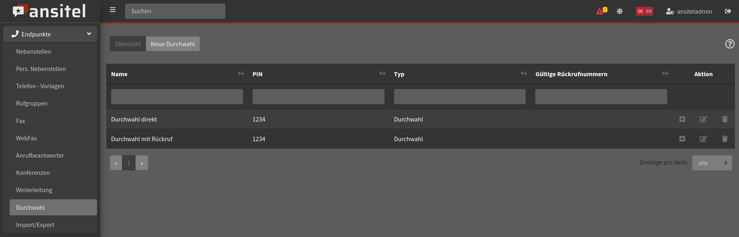The width and height of the screenshot is (739, 237).
Task: Click the theme brightness icon
Action: tap(620, 11)
